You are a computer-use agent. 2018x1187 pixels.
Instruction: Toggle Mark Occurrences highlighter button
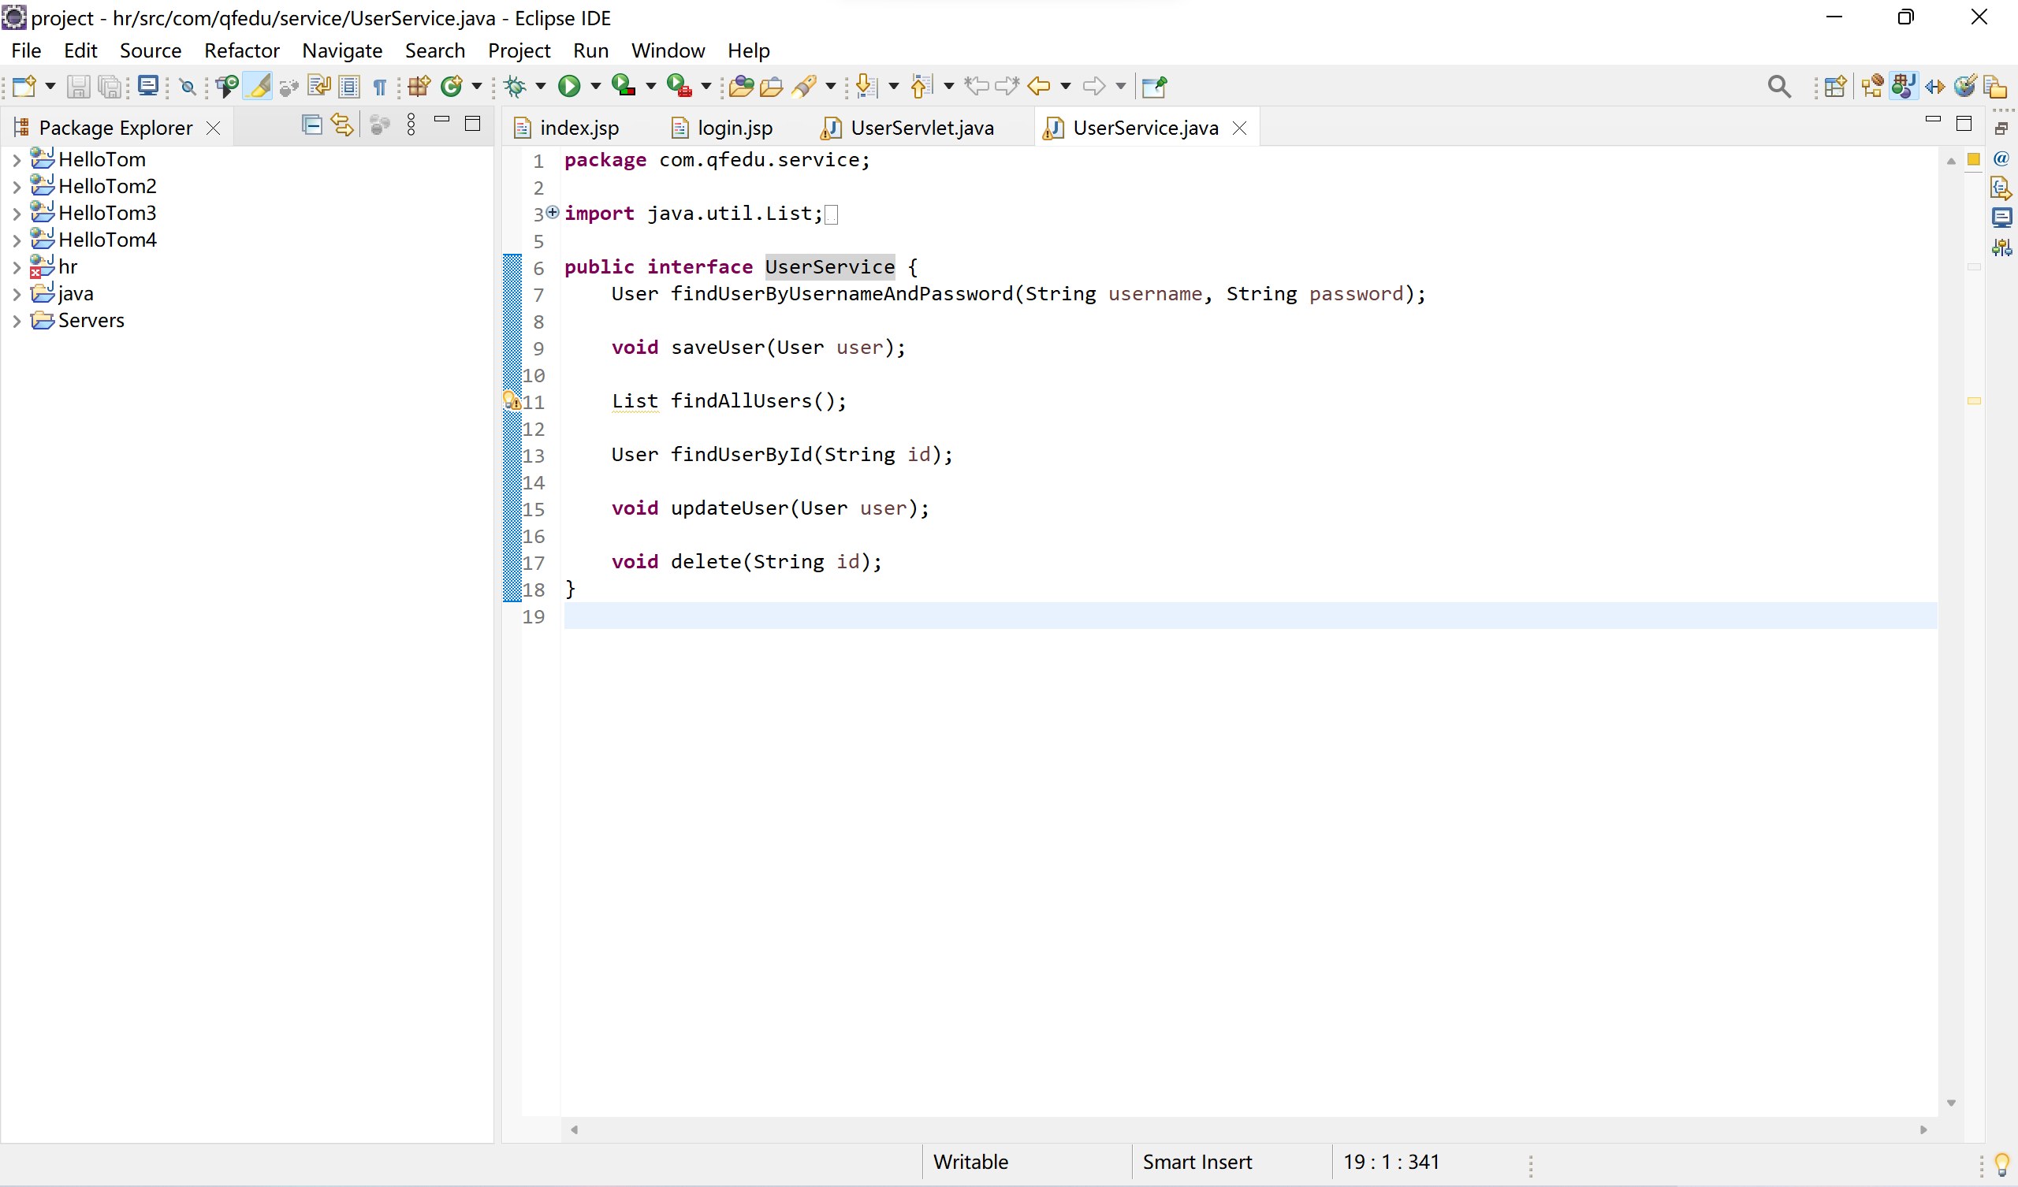coord(258,86)
